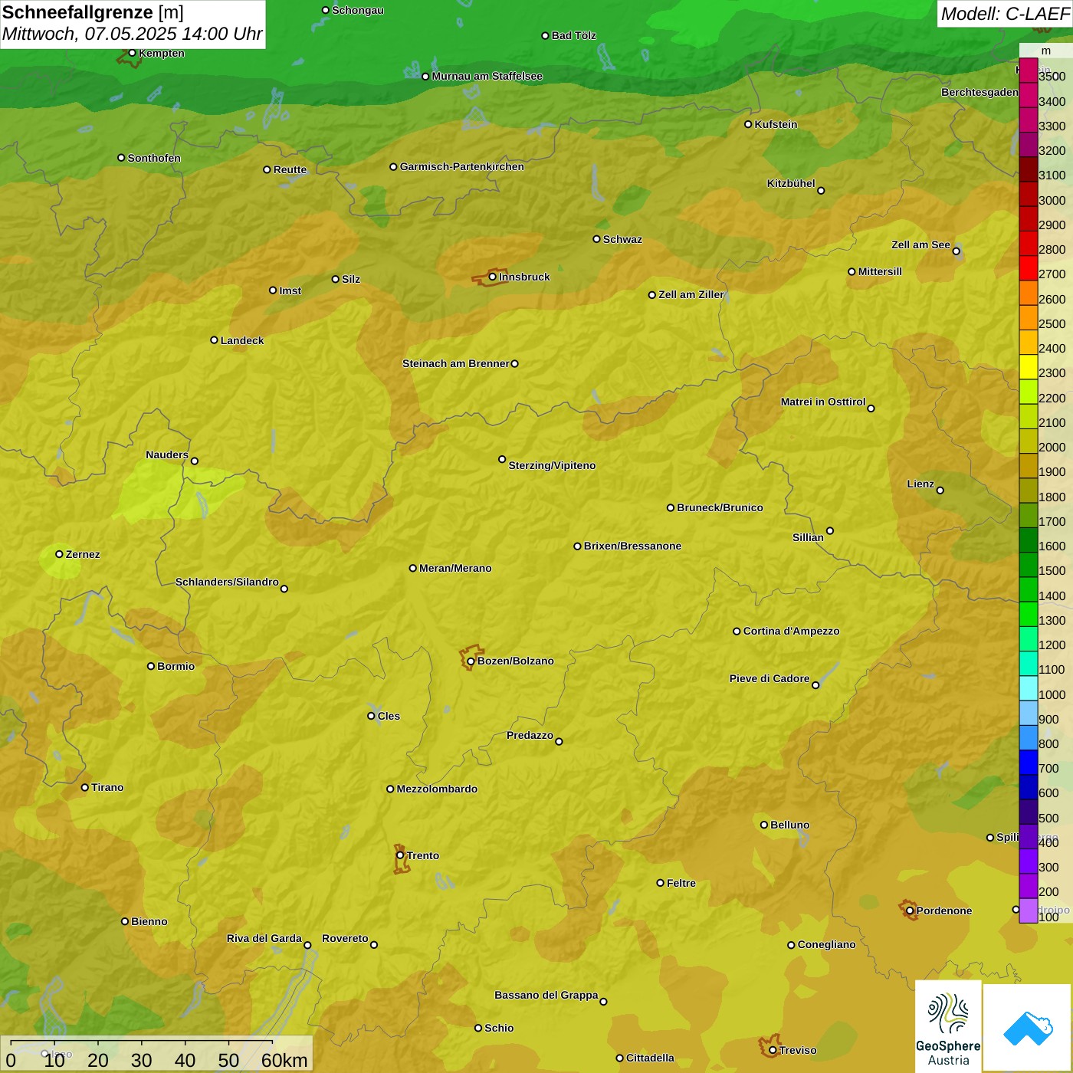
Task: Click the 'Bassano del Grappa' label
Action: coord(546,995)
